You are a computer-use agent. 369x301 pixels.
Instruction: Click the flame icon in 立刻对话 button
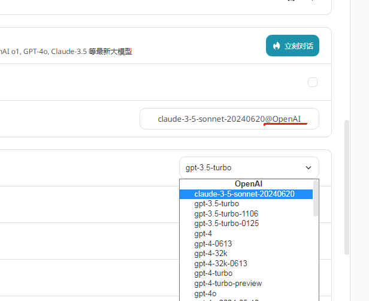(277, 46)
